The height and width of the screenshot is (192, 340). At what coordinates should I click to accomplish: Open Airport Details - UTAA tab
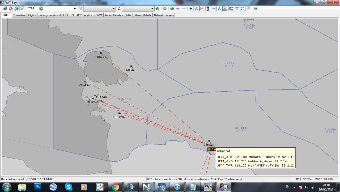pos(118,15)
